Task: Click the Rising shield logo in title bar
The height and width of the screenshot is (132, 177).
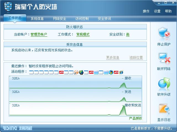Action: (x=8, y=7)
